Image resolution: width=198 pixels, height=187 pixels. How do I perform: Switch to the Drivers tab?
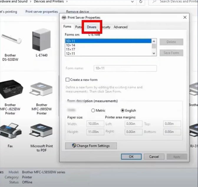(91, 27)
